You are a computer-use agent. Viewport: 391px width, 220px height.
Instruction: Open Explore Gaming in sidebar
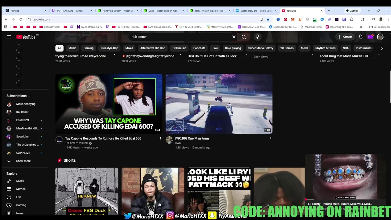pyautogui.click(x=21, y=205)
